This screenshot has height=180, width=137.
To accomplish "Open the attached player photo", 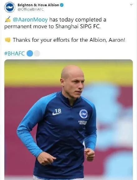I will [68, 119].
